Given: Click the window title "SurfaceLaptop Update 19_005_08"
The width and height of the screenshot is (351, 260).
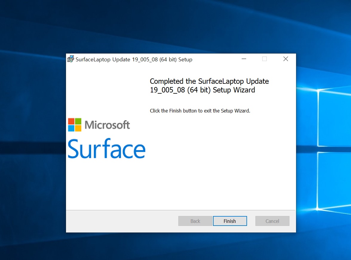Looking at the screenshot, I should click(x=134, y=60).
